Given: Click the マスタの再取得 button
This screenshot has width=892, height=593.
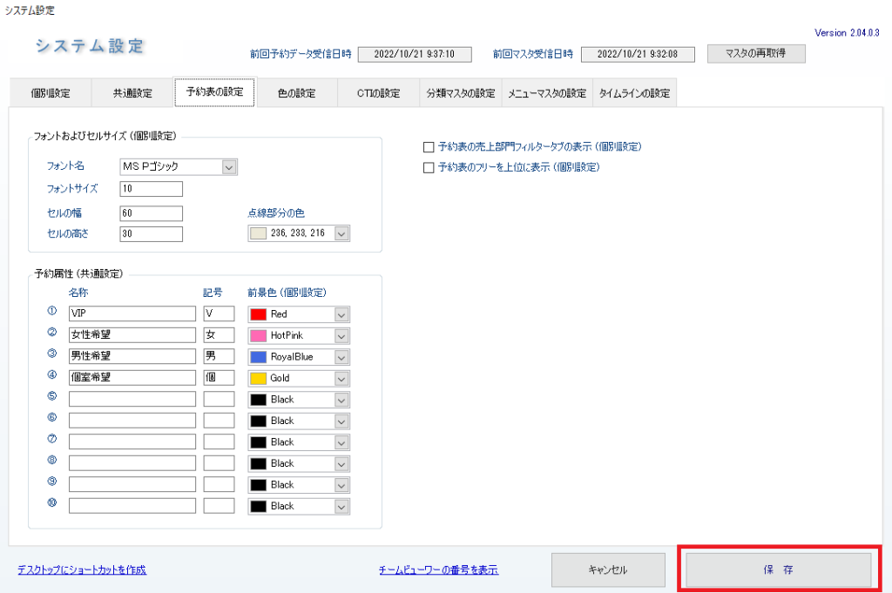Looking at the screenshot, I should [756, 54].
